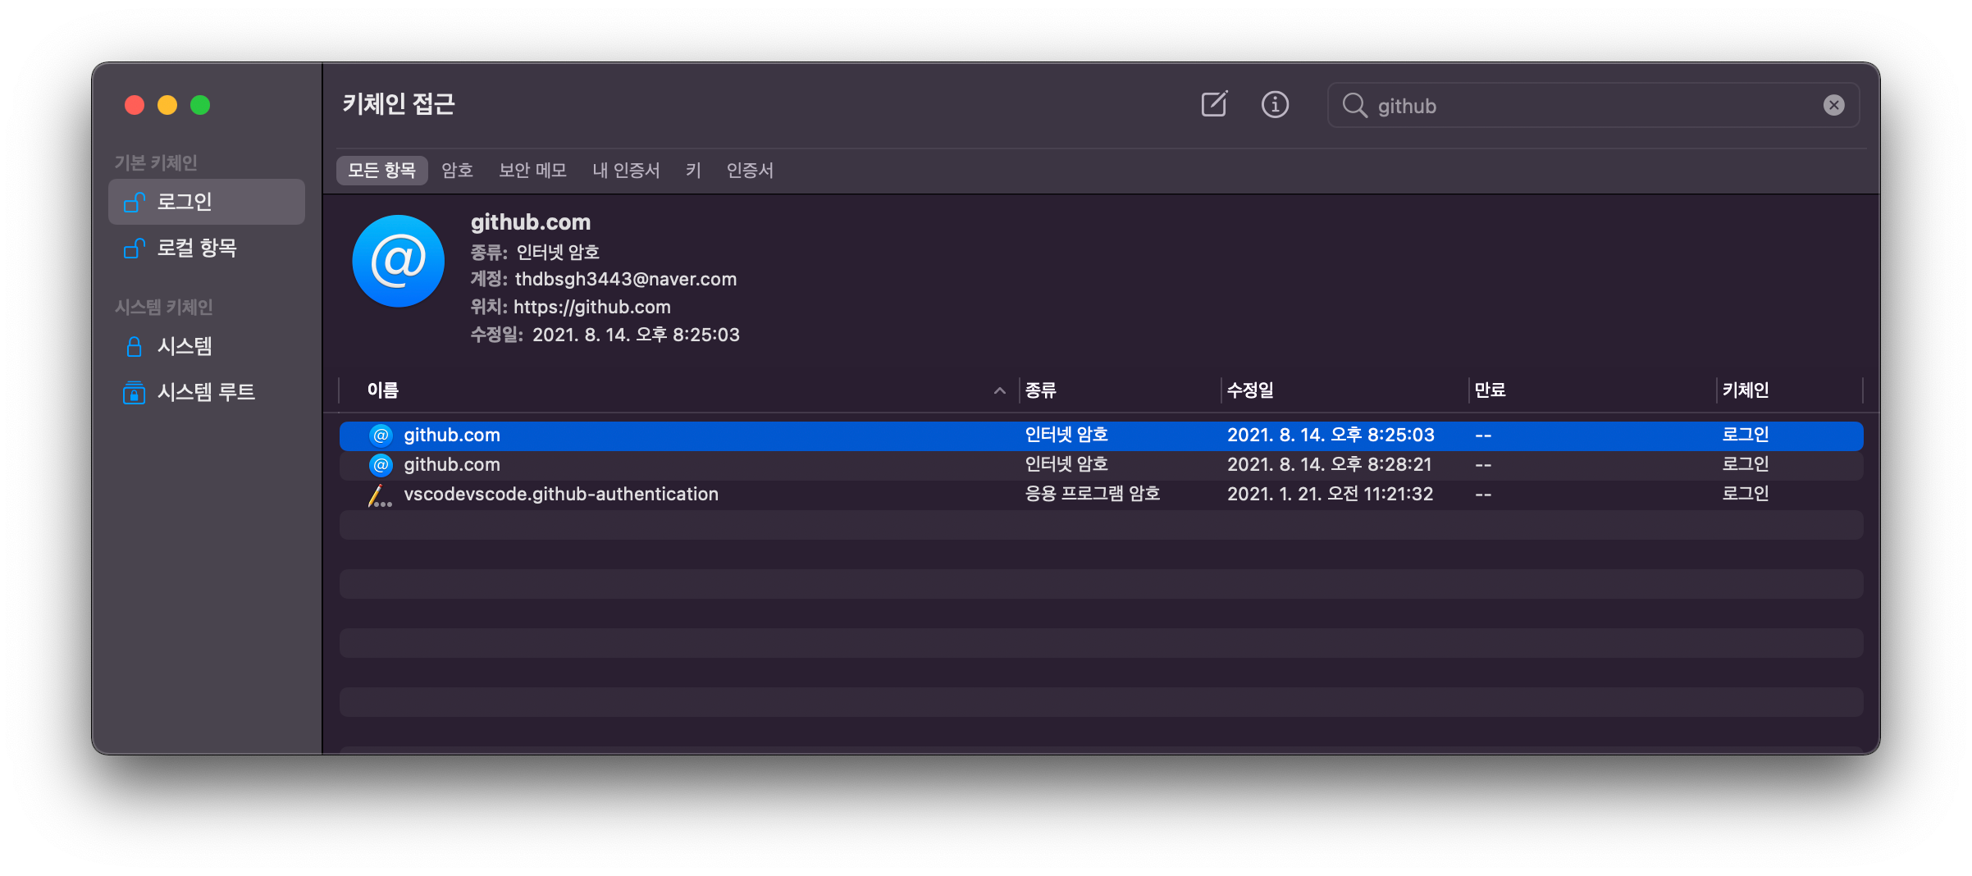Click the account thdbsgh3443@naver.com in details
This screenshot has width=1972, height=876.
[x=625, y=280]
